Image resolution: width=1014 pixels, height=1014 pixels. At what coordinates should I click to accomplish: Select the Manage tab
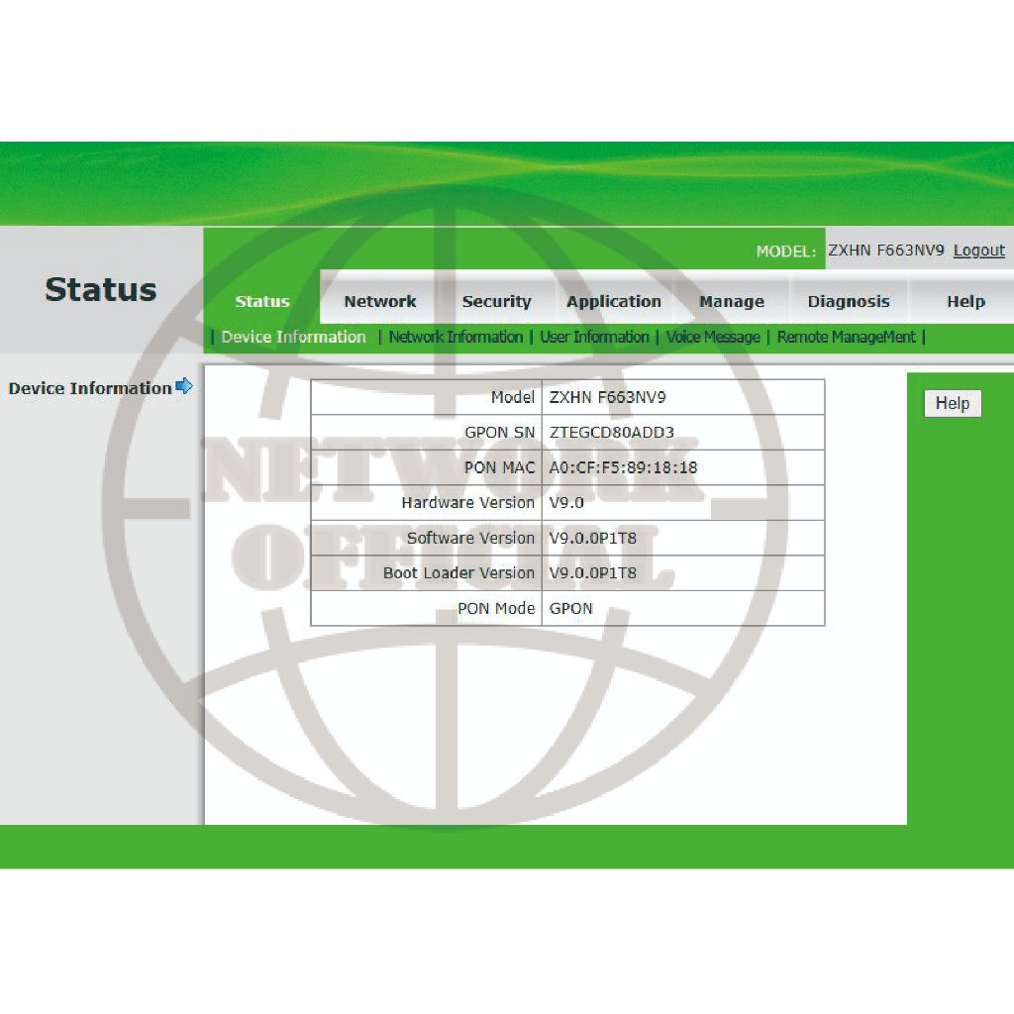(x=732, y=302)
